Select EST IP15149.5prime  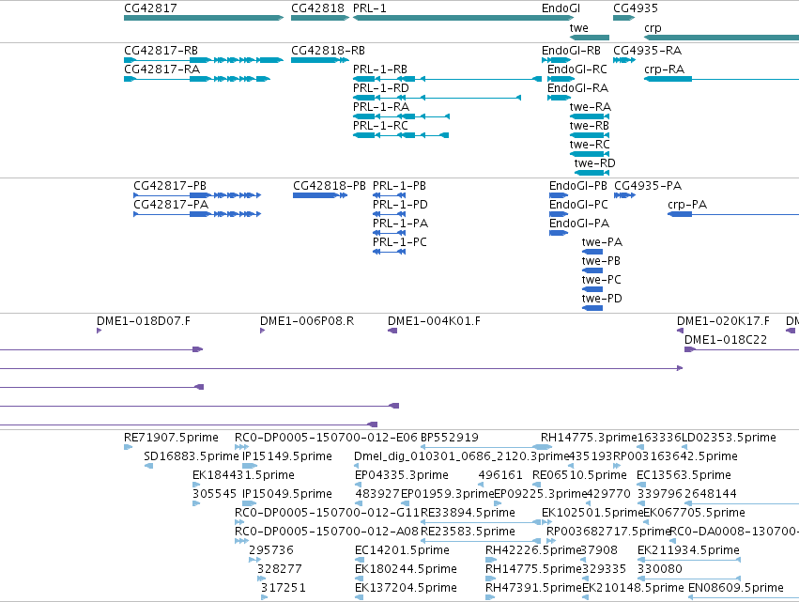point(250,467)
